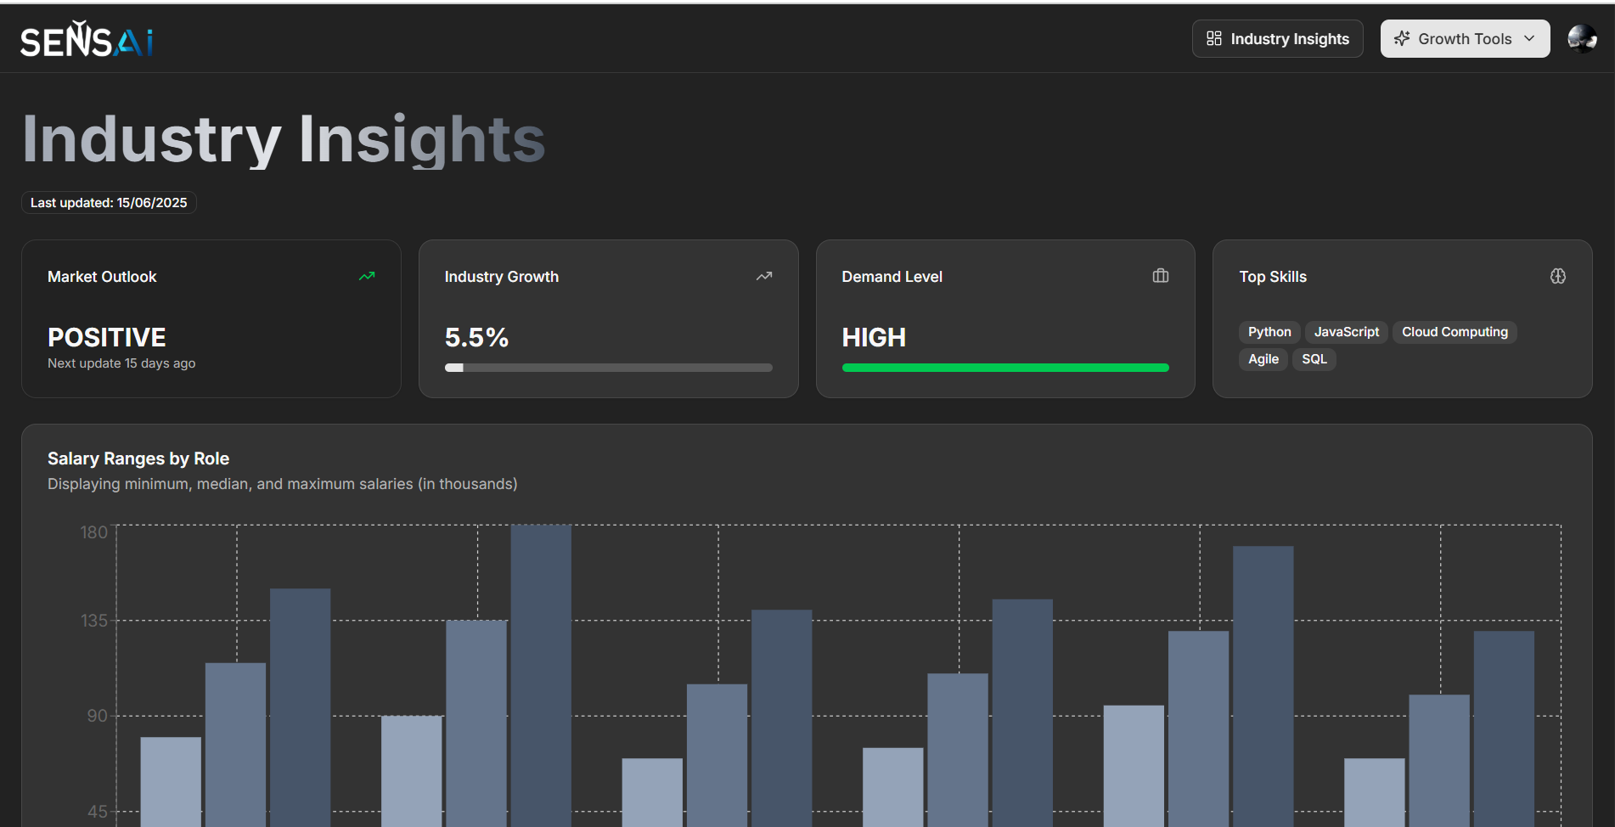Click the green Demand Level bar
The width and height of the screenshot is (1615, 827).
1005,368
